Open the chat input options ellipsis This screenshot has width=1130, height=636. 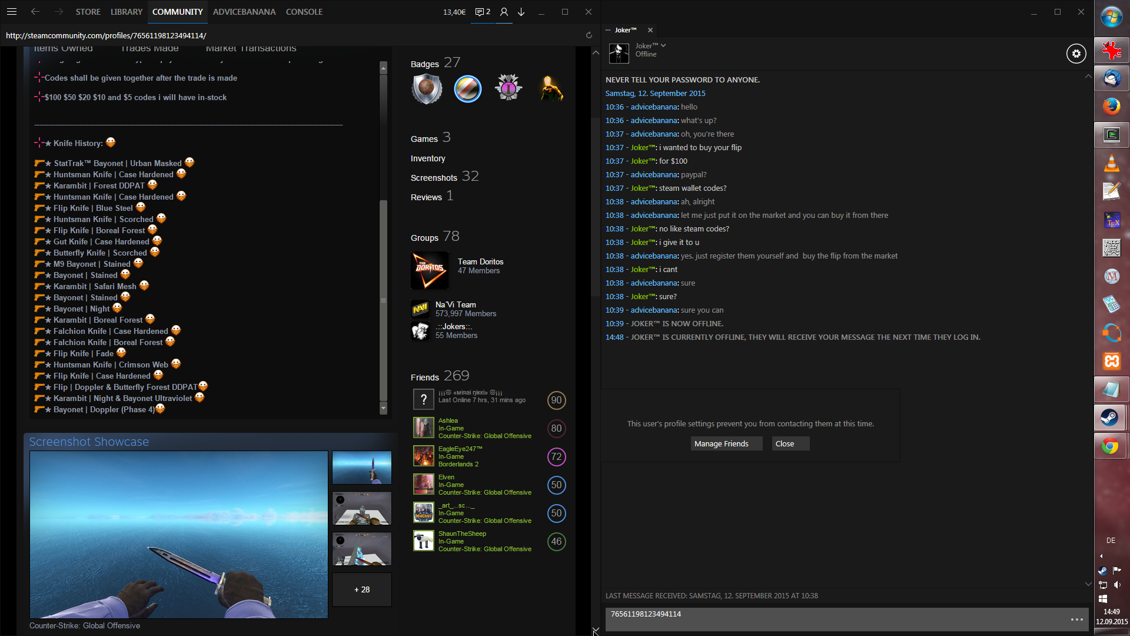click(x=1076, y=620)
